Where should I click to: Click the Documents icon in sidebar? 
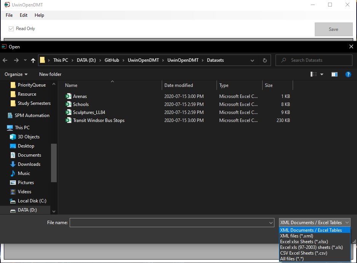[13, 155]
